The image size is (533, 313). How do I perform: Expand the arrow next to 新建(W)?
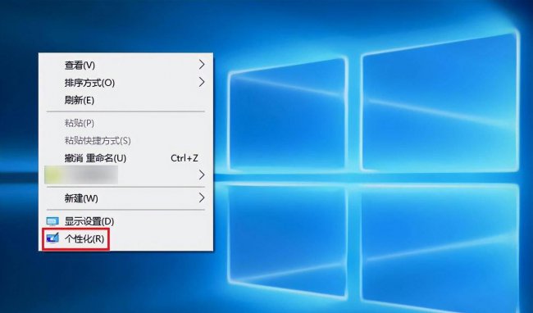[202, 197]
